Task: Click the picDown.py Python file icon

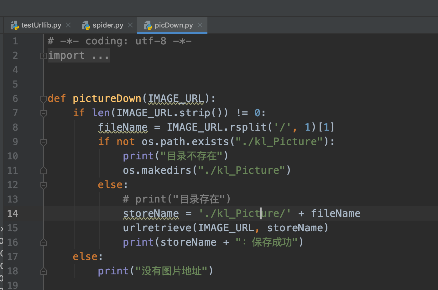Action: (148, 25)
